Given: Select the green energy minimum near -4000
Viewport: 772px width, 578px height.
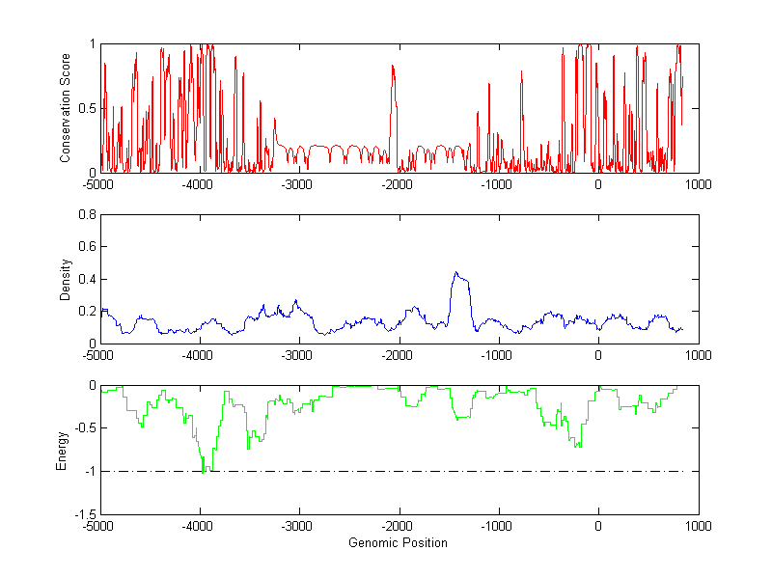Looking at the screenshot, I should point(204,469).
